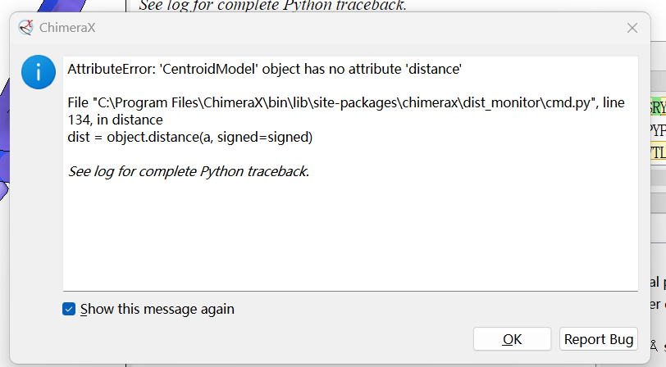Click the ChimeraX logo in title bar
Viewport: 666px width, 367px height.
tap(26, 27)
